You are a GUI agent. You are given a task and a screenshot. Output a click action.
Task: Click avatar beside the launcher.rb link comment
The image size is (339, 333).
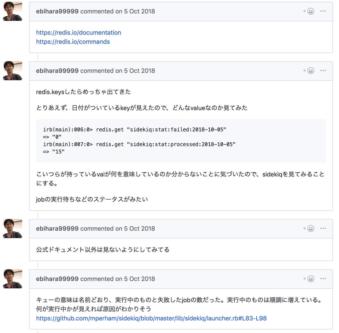click(x=12, y=279)
